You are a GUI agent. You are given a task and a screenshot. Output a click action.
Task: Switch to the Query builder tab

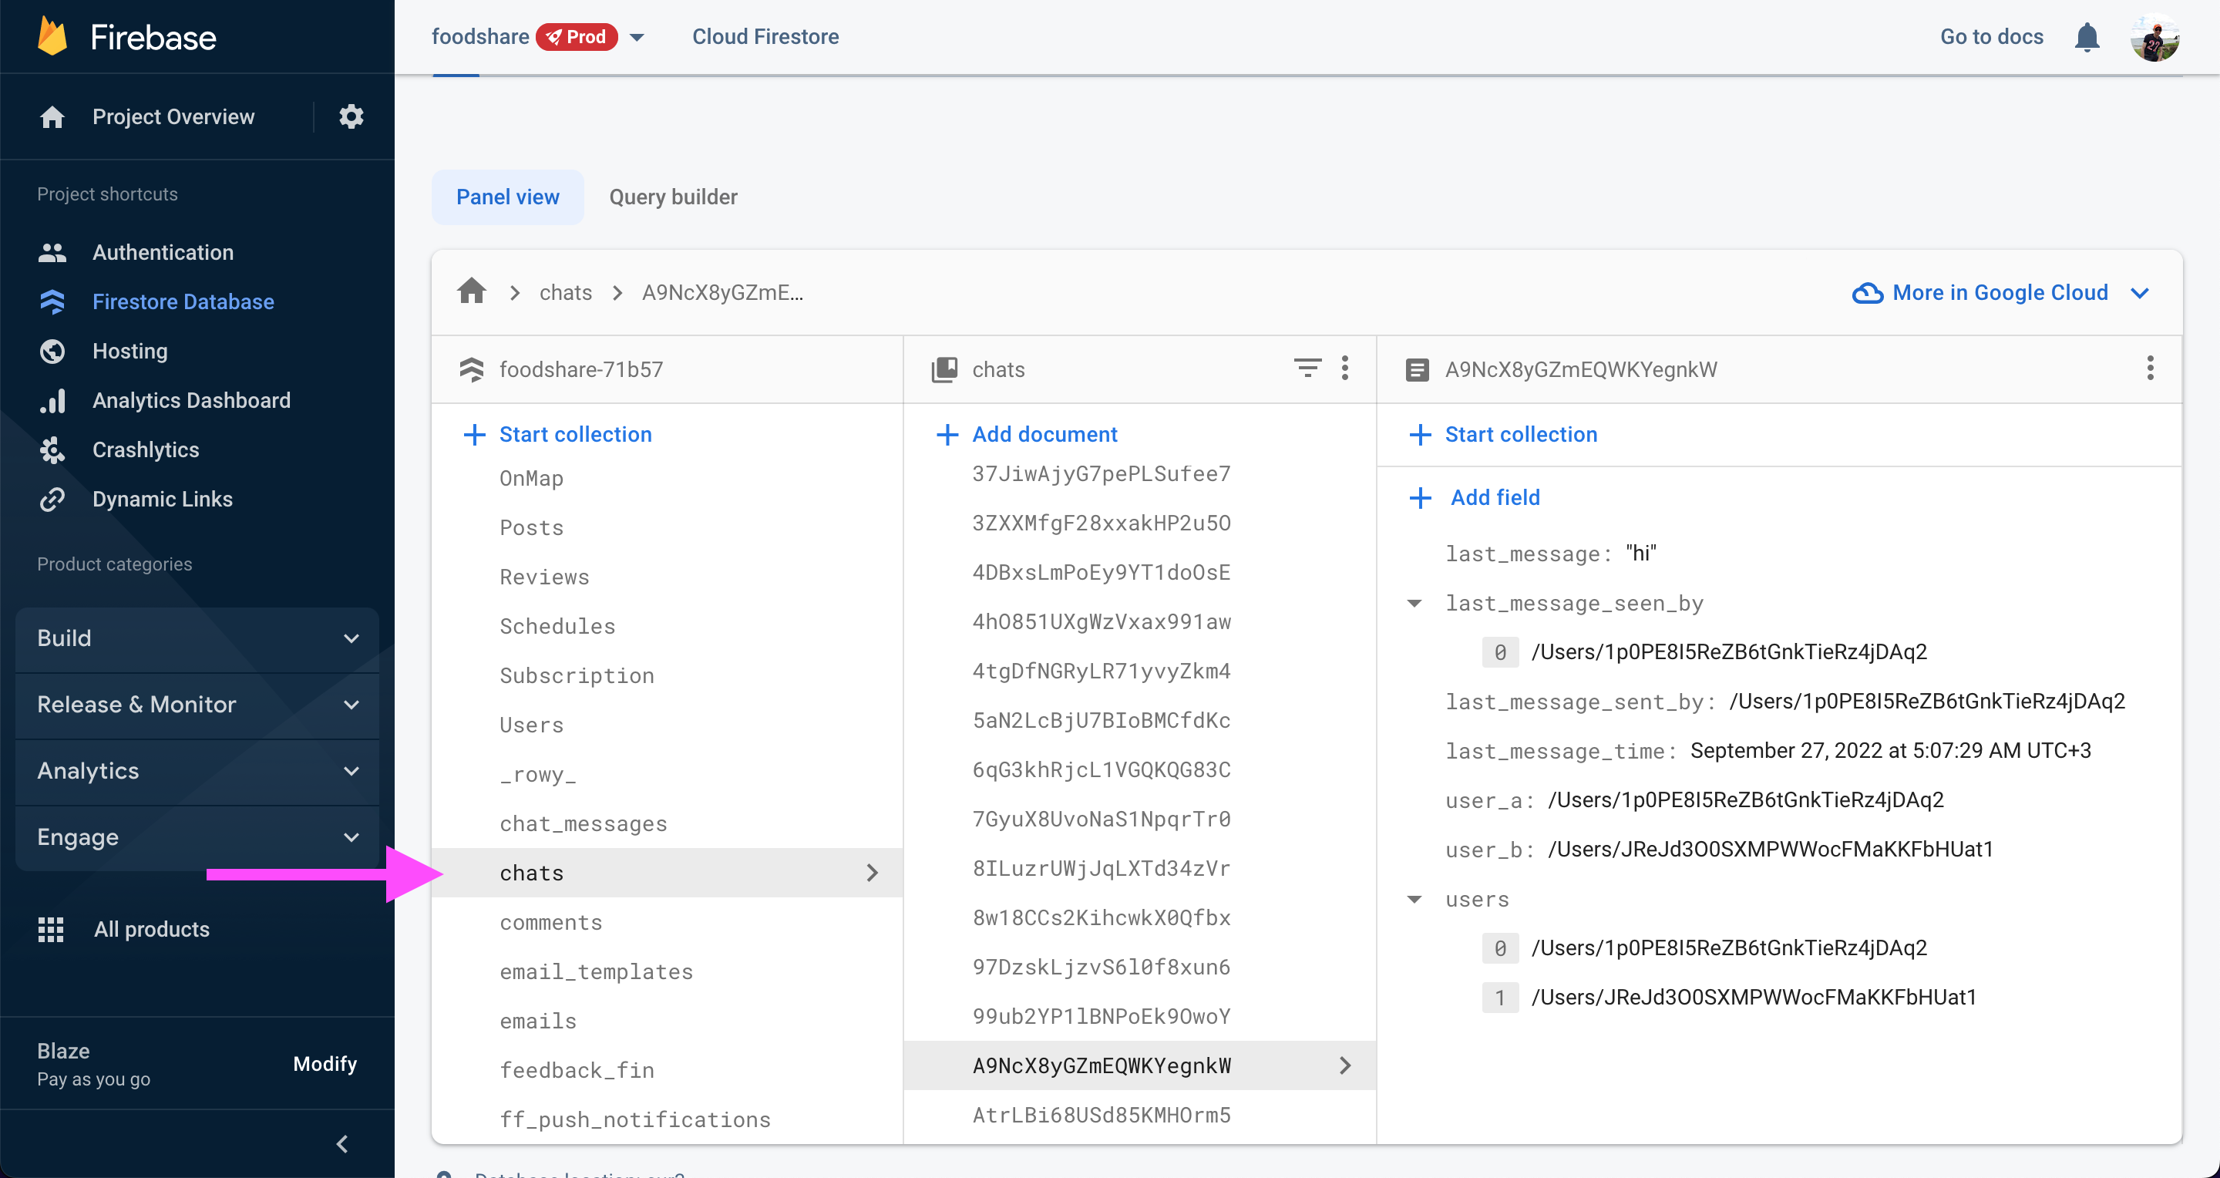(673, 197)
